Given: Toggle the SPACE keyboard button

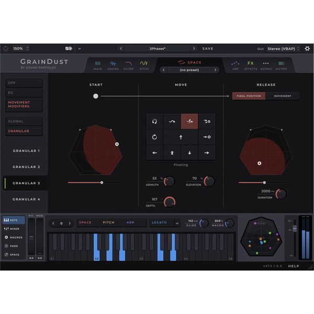Looking at the screenshot, I should coord(88,222).
